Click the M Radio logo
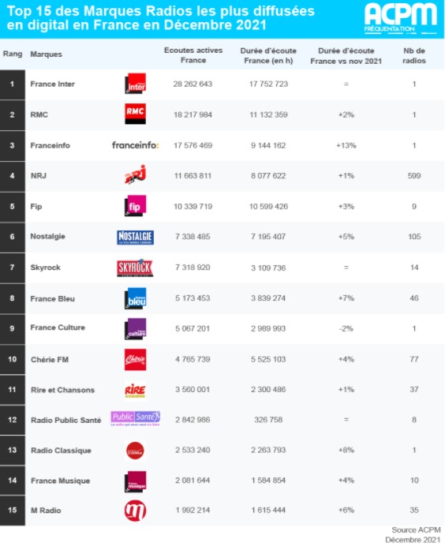The width and height of the screenshot is (445, 554). (x=135, y=511)
